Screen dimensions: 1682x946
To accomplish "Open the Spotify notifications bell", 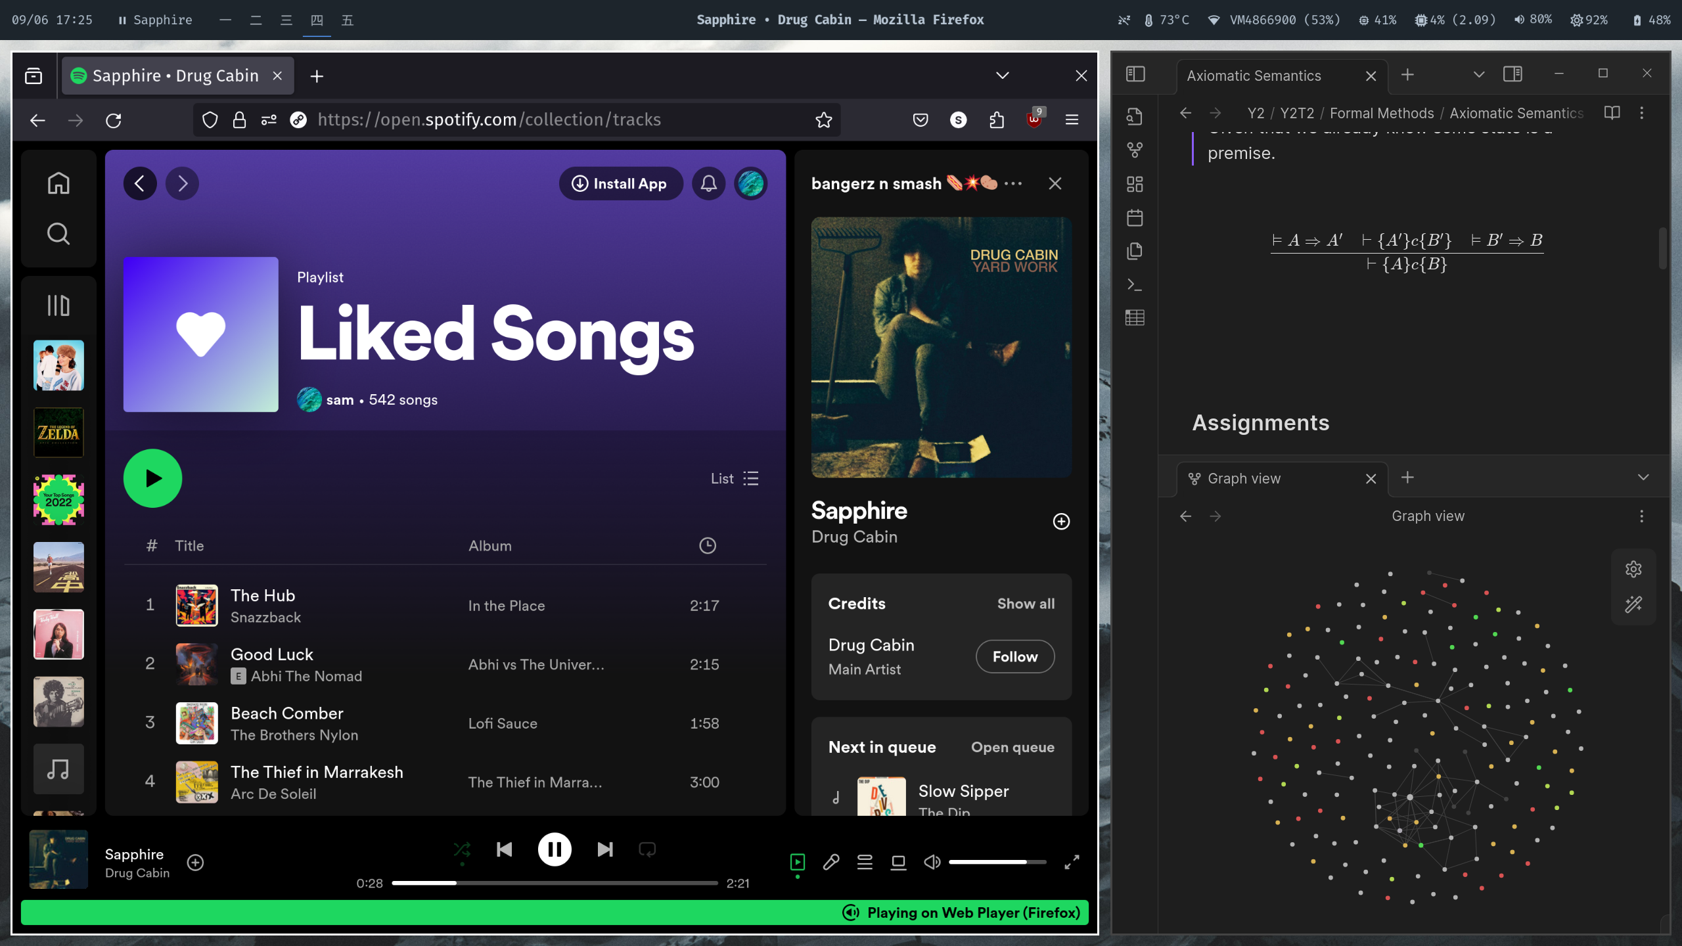I will coord(708,183).
